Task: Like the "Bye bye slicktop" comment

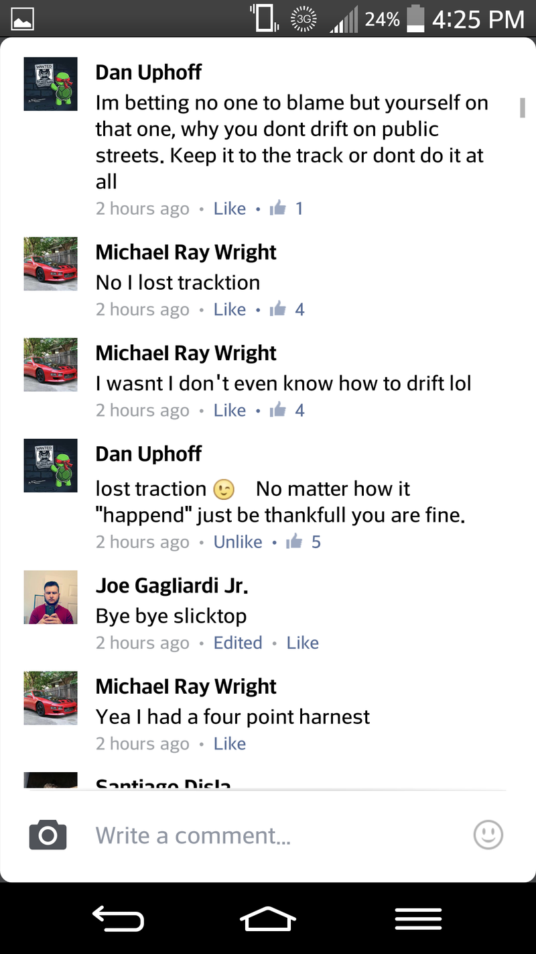Action: [303, 643]
